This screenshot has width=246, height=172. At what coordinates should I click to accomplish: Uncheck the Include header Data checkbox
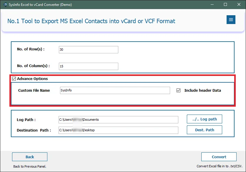click(178, 91)
